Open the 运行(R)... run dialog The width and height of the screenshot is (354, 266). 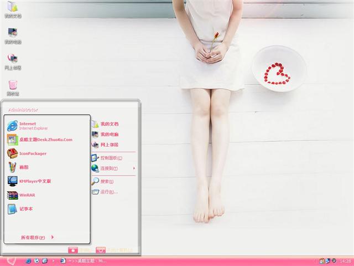point(105,192)
